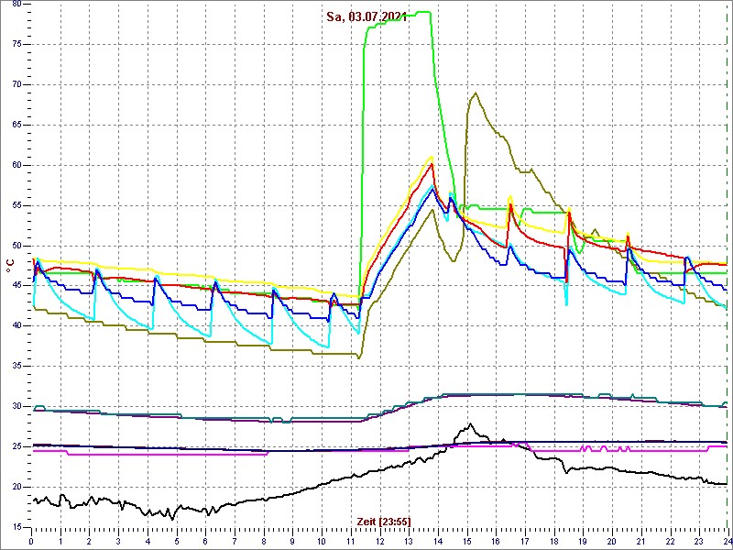Click hour 0 on the time axis

[31, 542]
